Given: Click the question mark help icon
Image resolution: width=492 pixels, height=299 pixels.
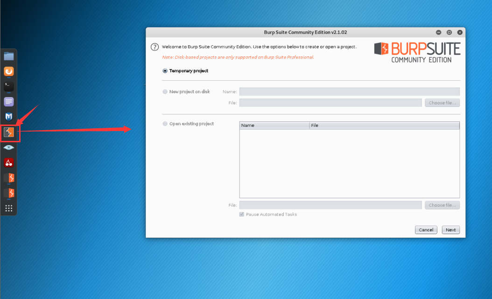Looking at the screenshot, I should (155, 47).
